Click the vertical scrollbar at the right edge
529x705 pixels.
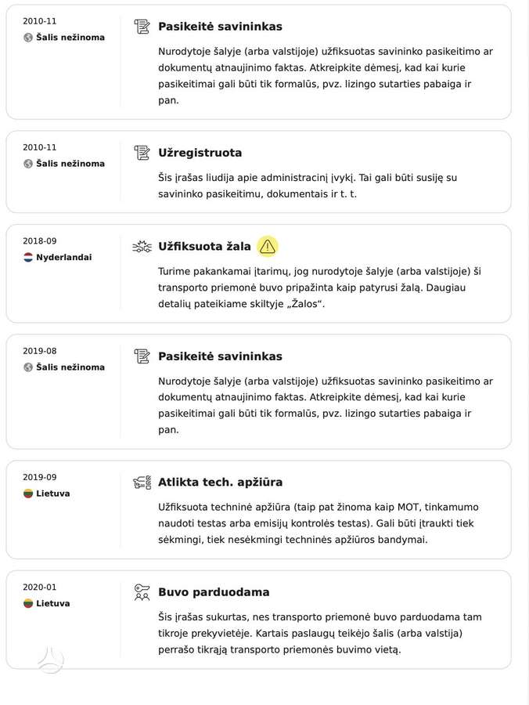click(x=527, y=352)
